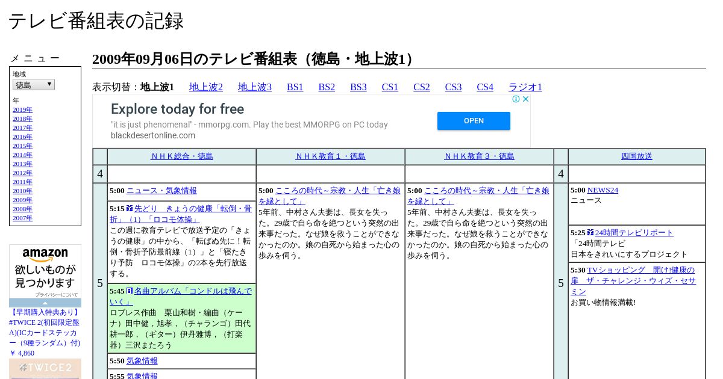Open the 2014年 archive link
The height and width of the screenshot is (379, 723).
[x=22, y=155]
